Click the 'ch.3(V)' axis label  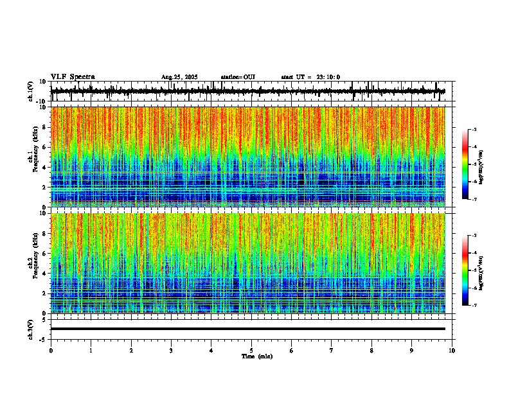coord(31,329)
